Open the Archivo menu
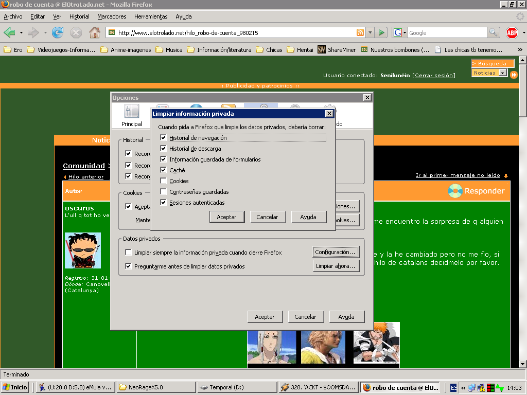This screenshot has width=527, height=395. 13,16
